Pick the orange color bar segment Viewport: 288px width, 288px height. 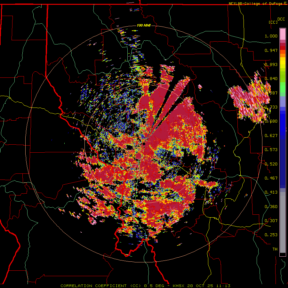click(x=283, y=55)
